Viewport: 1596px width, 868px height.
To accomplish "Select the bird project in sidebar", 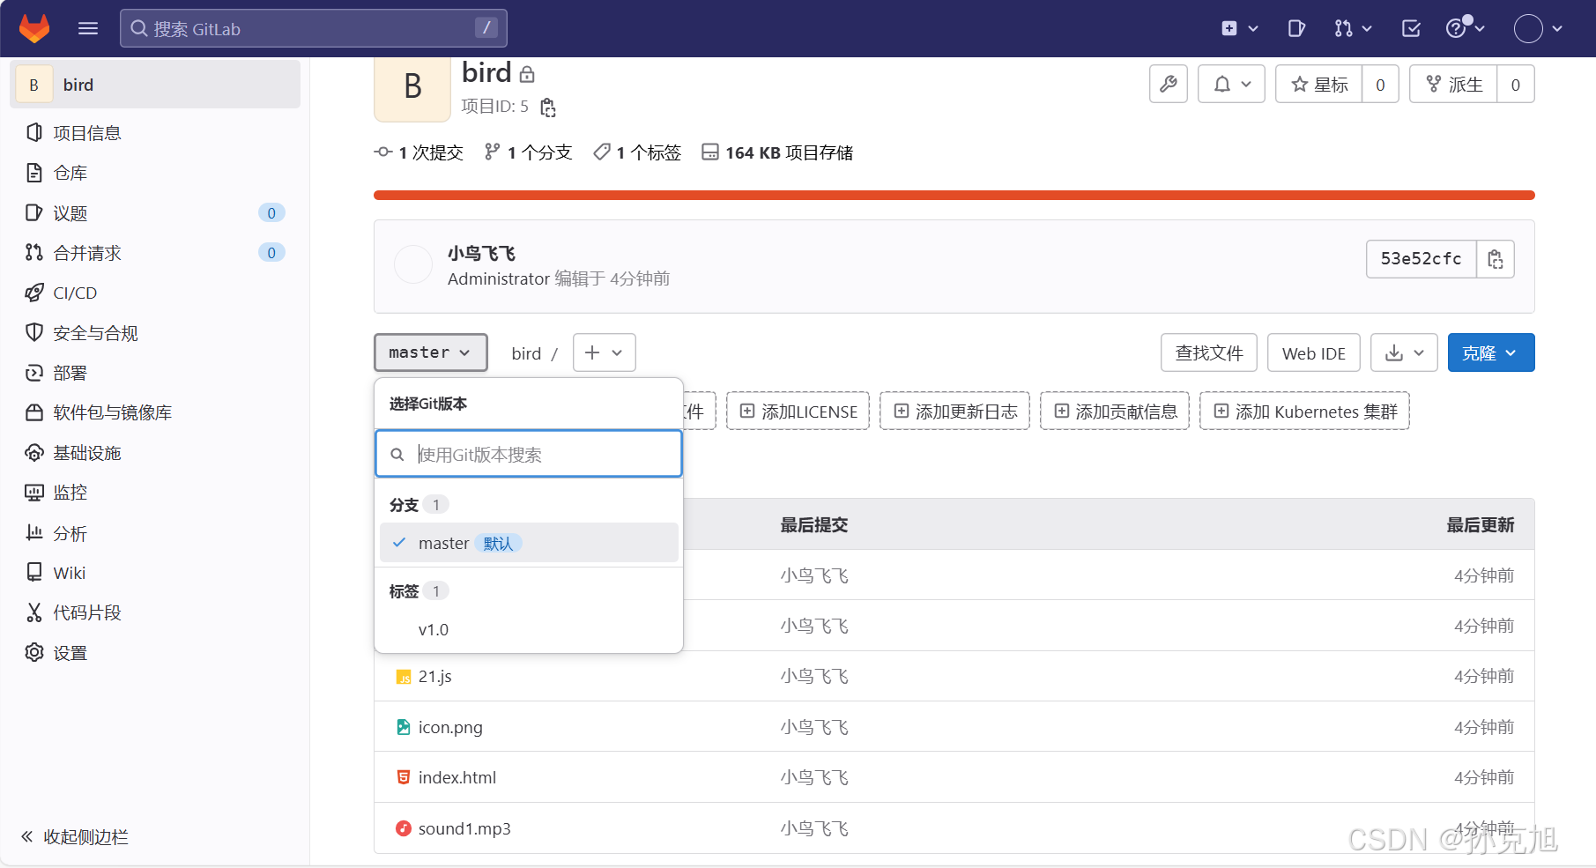I will click(x=155, y=85).
